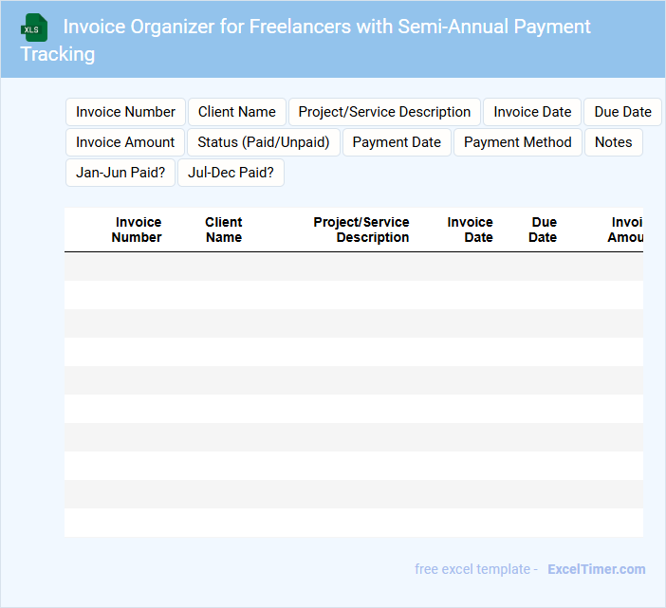Click the Invoice Number column header
Viewport: 666px width, 608px height.
[138, 230]
